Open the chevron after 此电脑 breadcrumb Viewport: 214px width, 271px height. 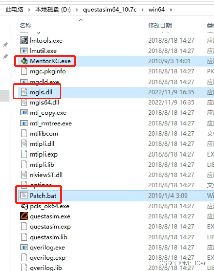pos(29,10)
